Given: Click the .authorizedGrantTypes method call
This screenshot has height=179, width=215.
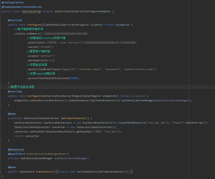Looking at the screenshot, I should point(43,69).
